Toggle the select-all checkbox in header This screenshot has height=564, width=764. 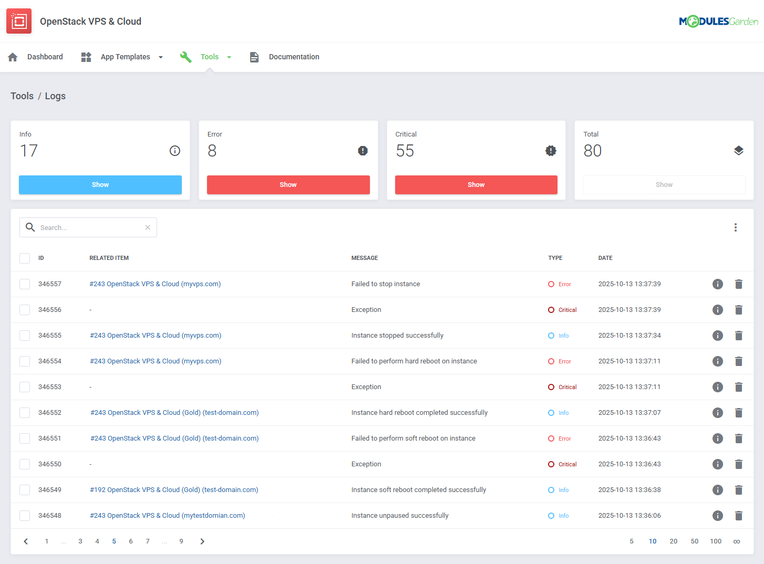[x=25, y=258]
